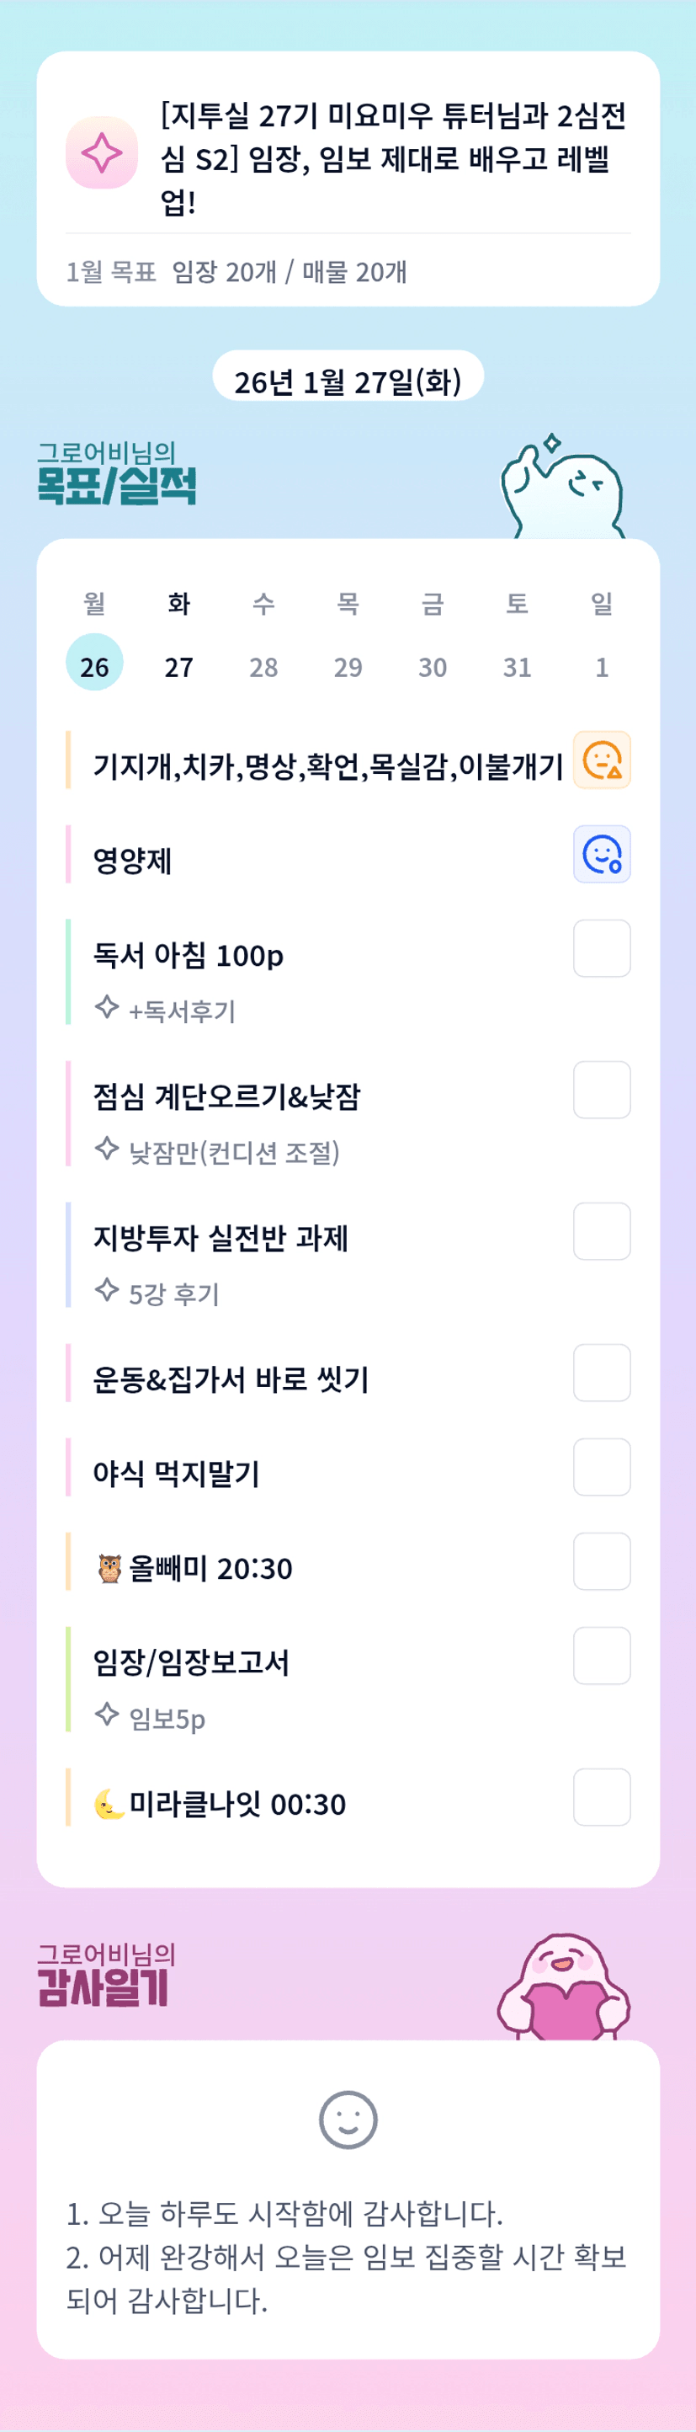The width and height of the screenshot is (696, 2432).
Task: Click the orange face icon for 기지개 routine
Action: 602,760
